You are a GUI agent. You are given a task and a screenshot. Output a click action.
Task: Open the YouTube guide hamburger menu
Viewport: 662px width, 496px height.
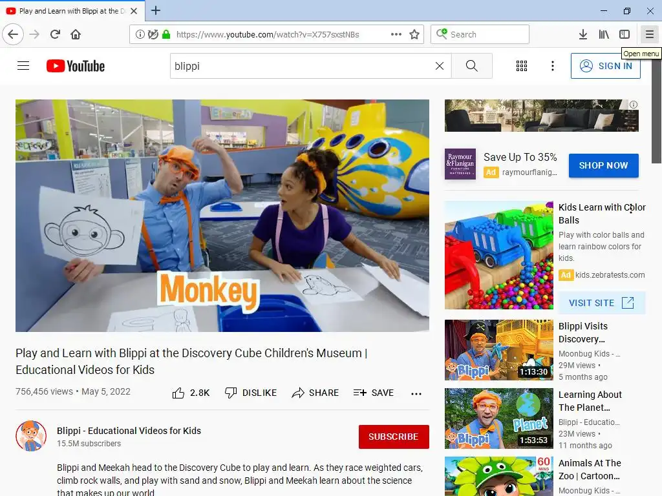(x=23, y=66)
